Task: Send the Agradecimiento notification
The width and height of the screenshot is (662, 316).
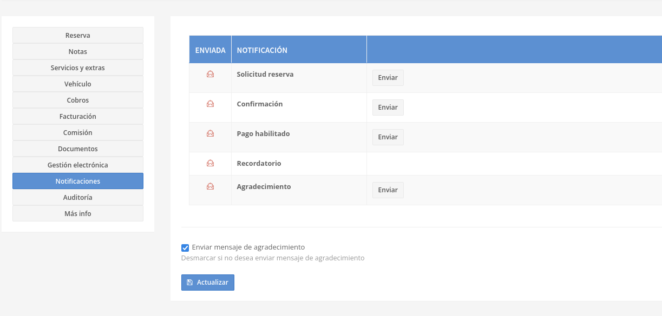Action: (x=388, y=190)
